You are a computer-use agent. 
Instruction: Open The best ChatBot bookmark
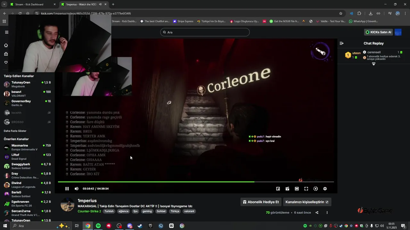point(155,21)
